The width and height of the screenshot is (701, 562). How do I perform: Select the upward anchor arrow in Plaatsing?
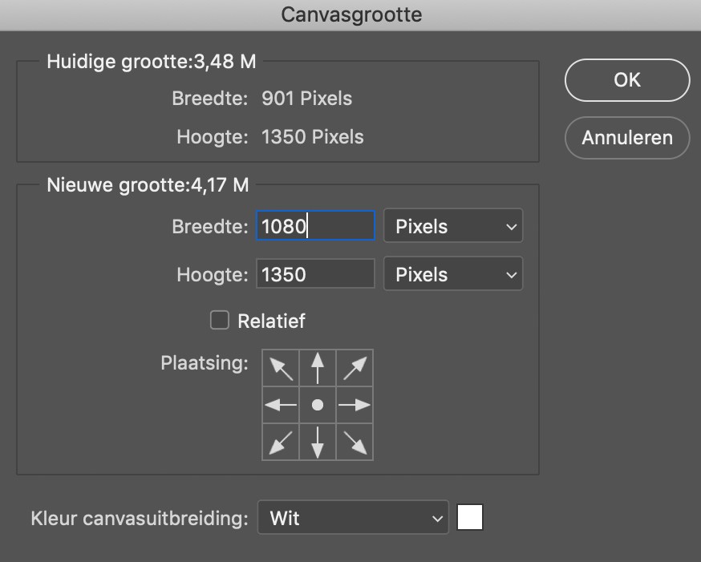click(317, 367)
